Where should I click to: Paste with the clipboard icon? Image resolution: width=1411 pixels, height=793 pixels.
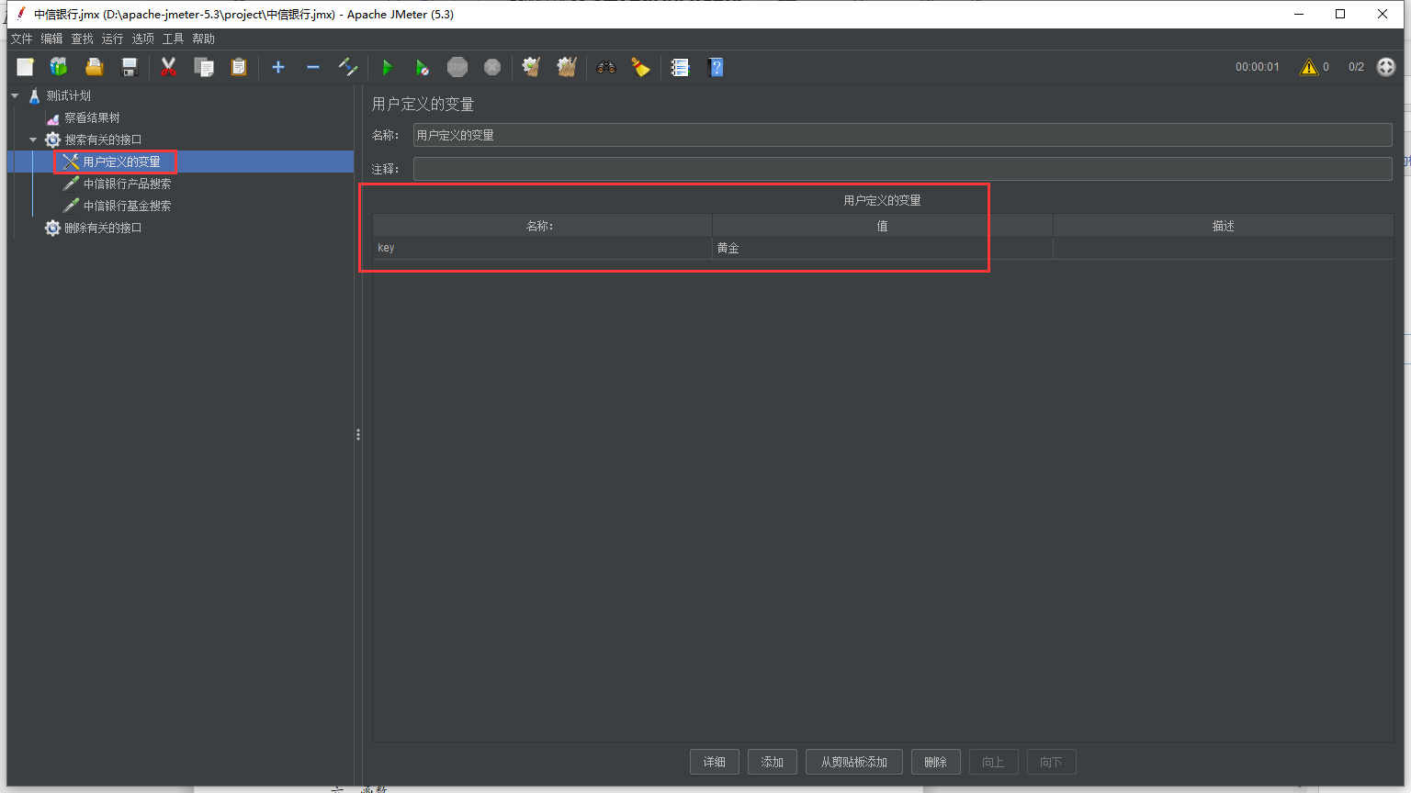(x=239, y=67)
